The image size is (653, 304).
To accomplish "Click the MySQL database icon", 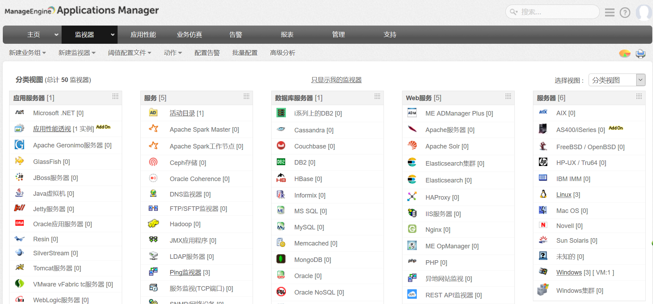I will point(281,226).
